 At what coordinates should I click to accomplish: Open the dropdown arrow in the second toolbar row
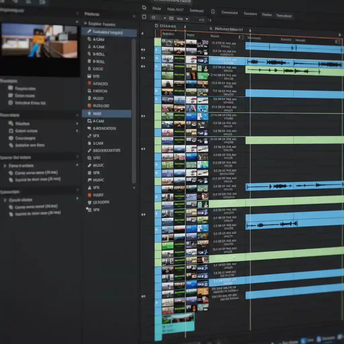(187, 19)
